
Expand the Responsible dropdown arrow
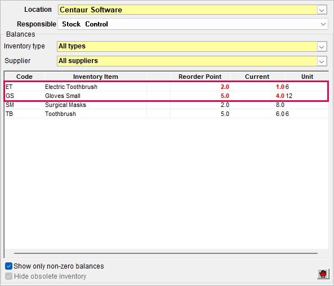tap(323, 24)
